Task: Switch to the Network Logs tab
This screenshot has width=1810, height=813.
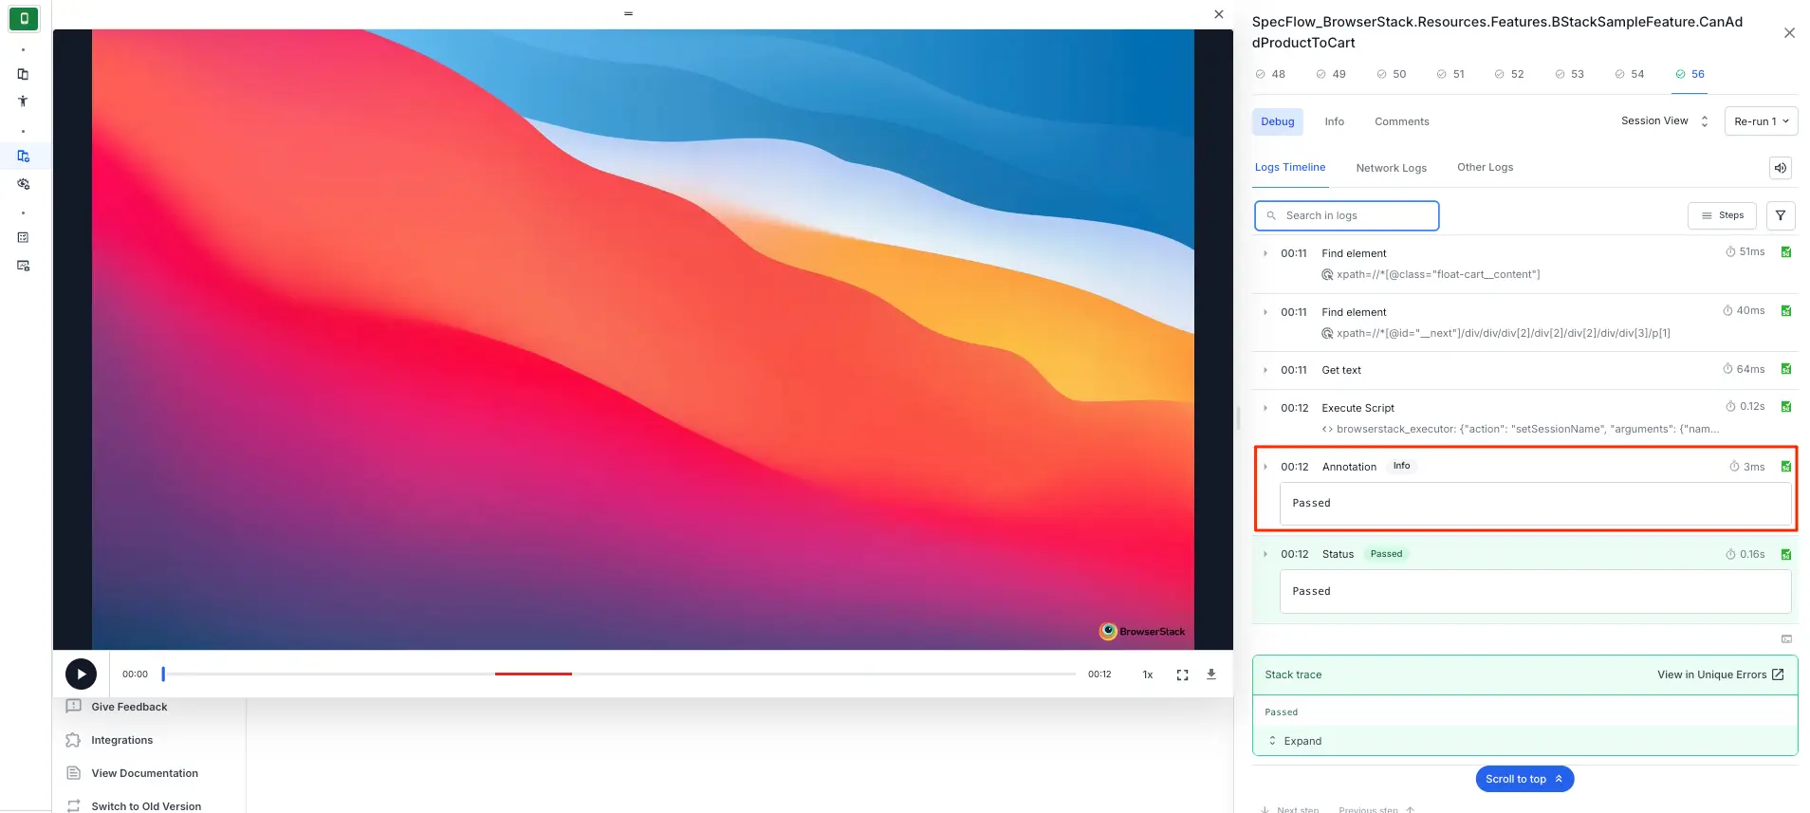Action: pyautogui.click(x=1391, y=168)
